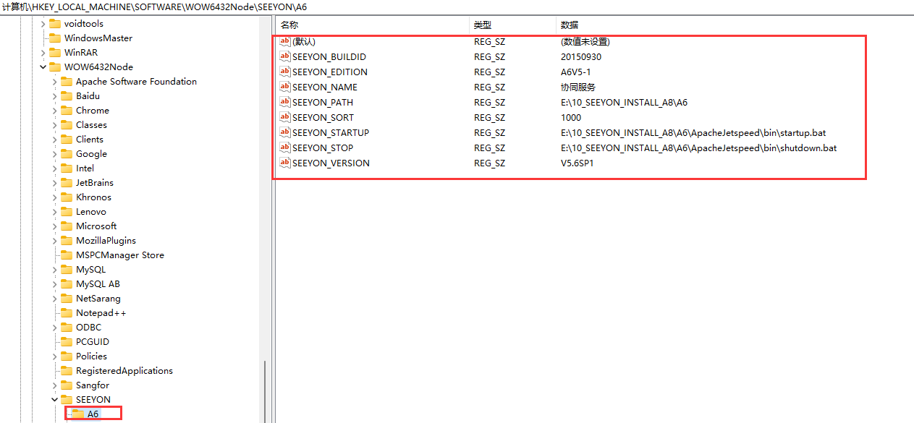The height and width of the screenshot is (423, 914).
Task: Click the registry path address bar
Action: pos(457,7)
